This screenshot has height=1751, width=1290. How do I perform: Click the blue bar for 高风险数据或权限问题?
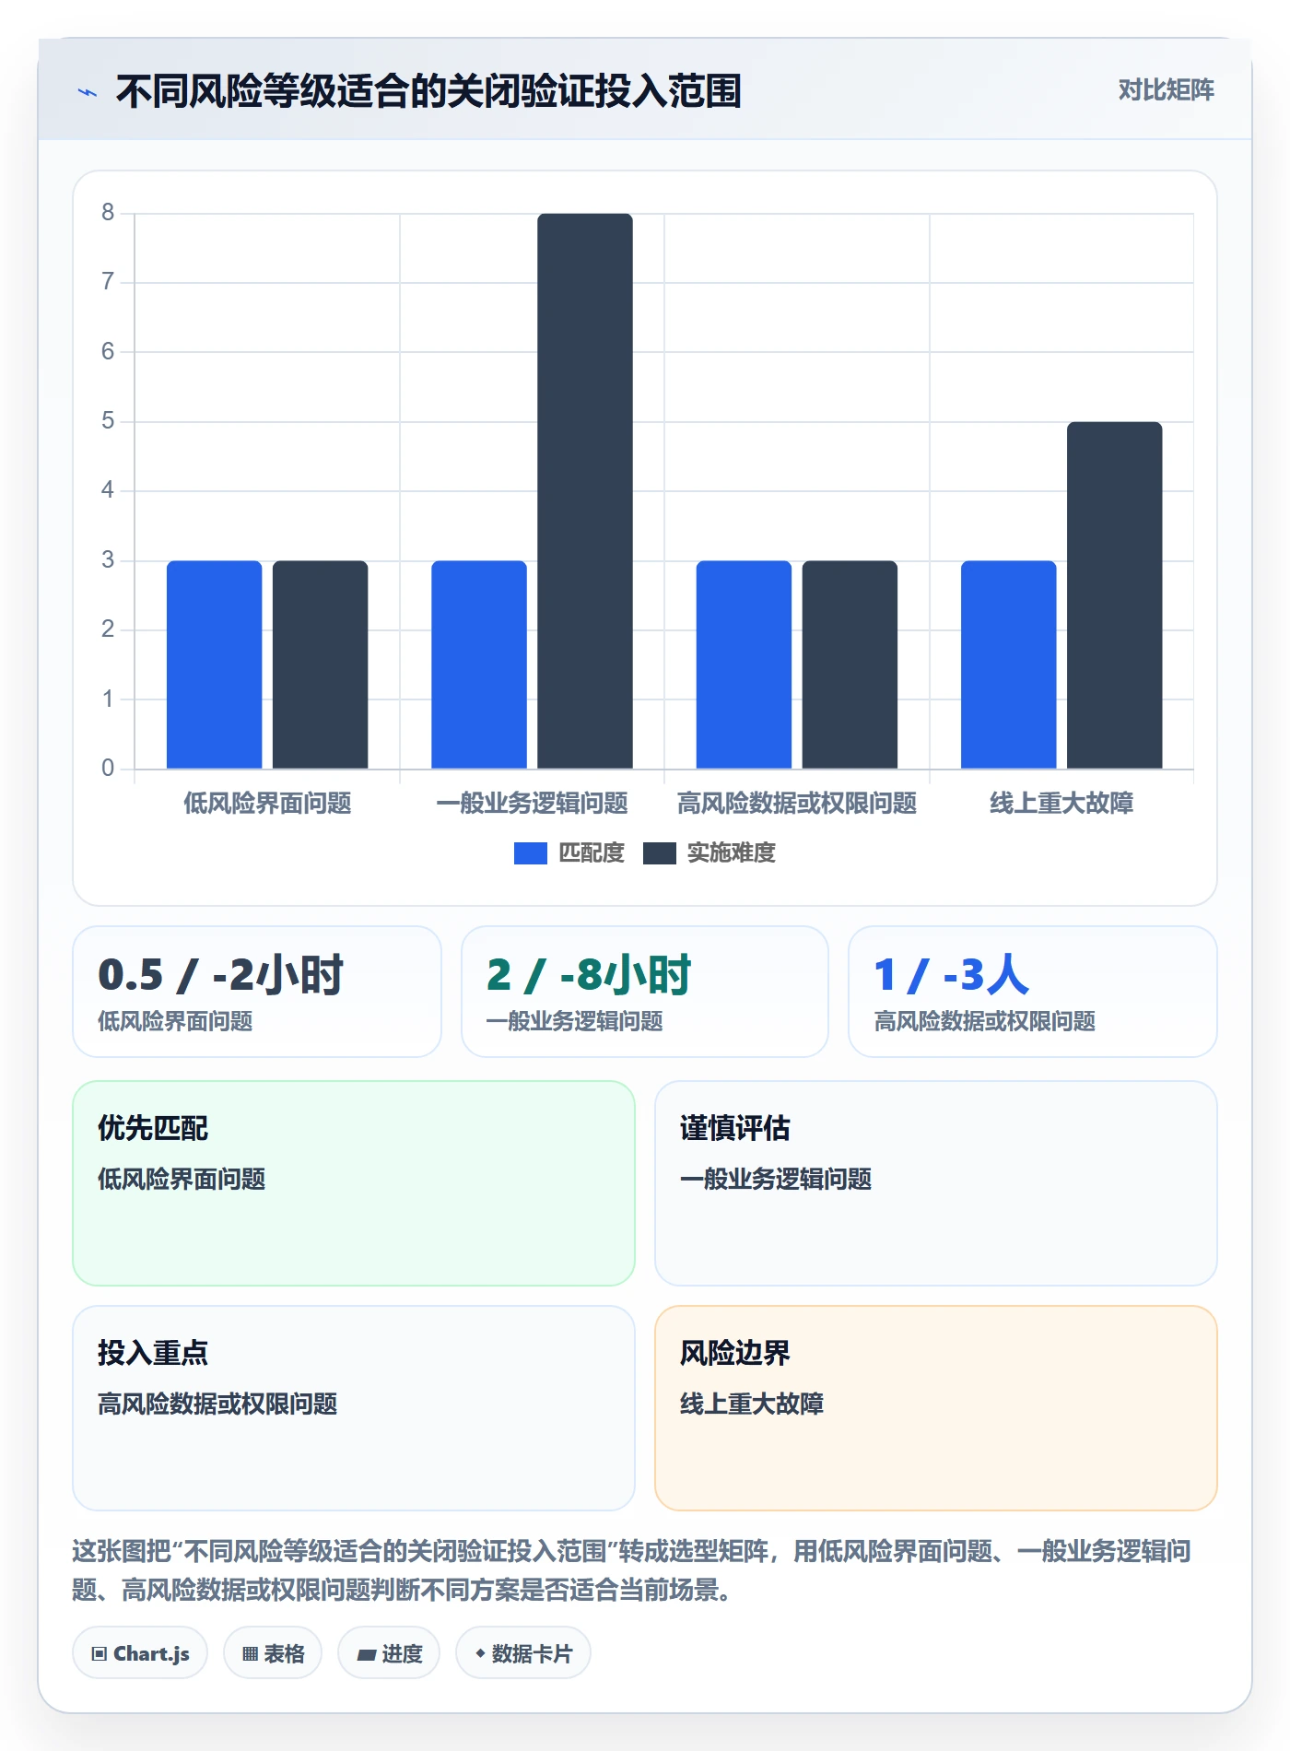click(x=744, y=664)
